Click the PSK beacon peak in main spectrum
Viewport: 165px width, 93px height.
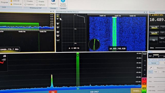pos(52,81)
